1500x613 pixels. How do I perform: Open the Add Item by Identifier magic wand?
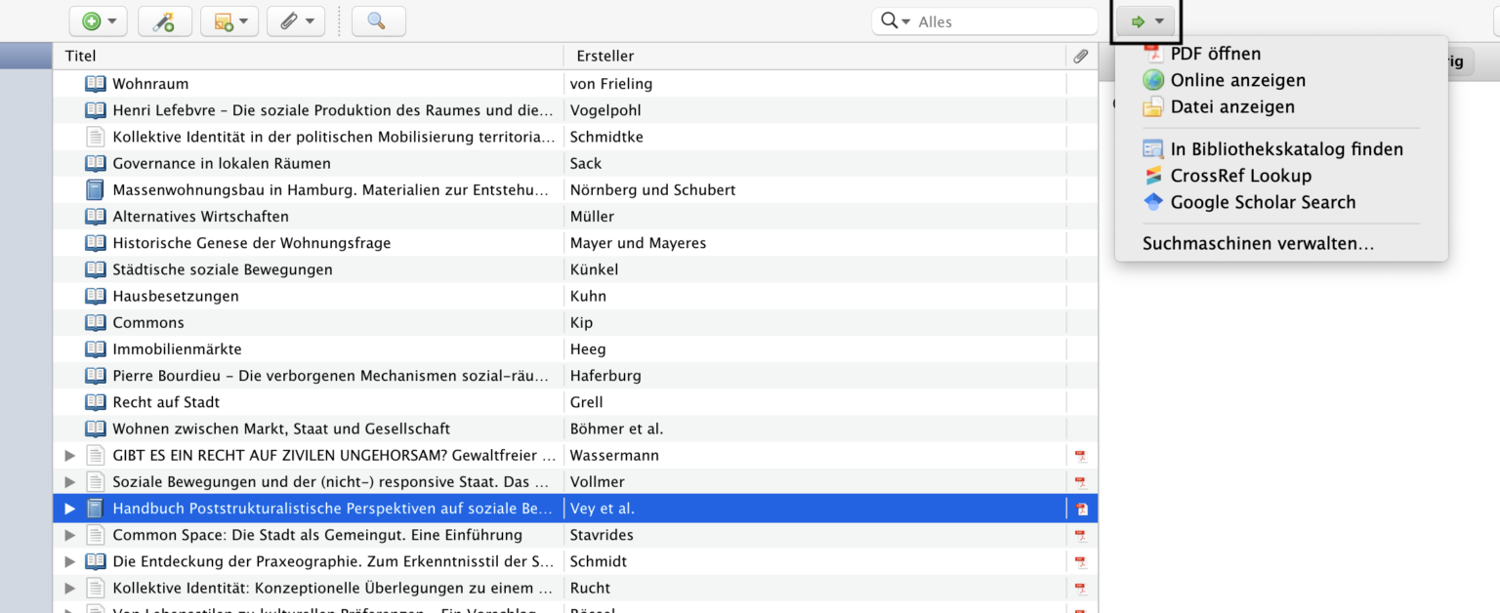point(164,20)
